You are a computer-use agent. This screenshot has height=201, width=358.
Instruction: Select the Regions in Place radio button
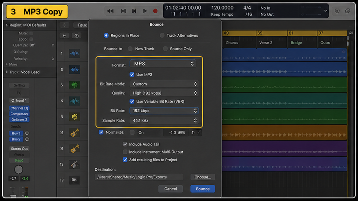click(x=106, y=35)
